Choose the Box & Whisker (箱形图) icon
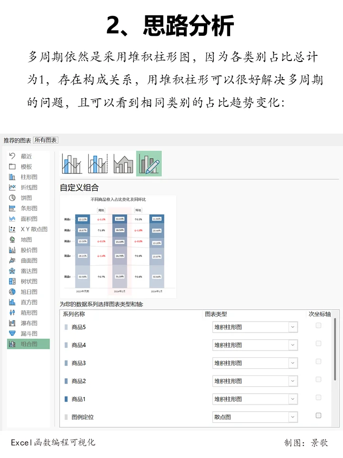The width and height of the screenshot is (343, 458). click(12, 312)
